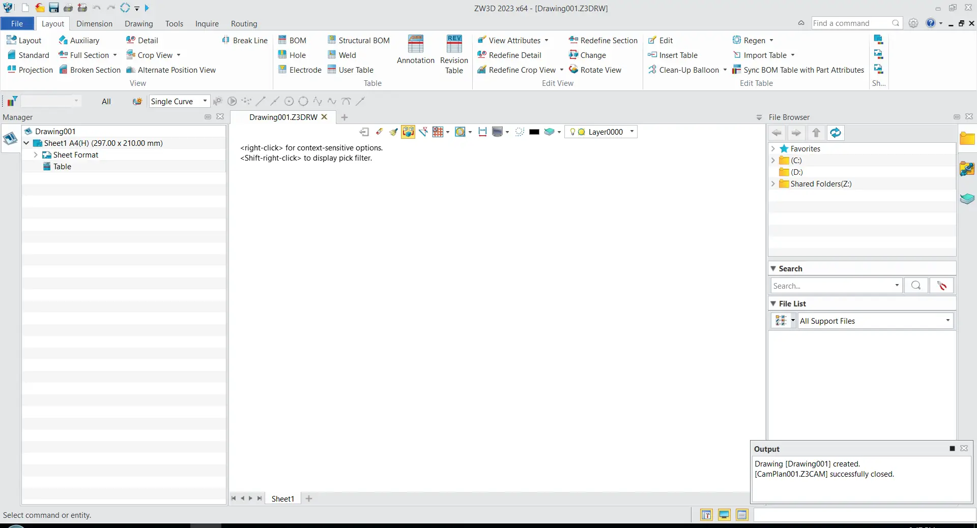Image resolution: width=977 pixels, height=528 pixels.
Task: Insert a Standard view
Action: (x=28, y=55)
